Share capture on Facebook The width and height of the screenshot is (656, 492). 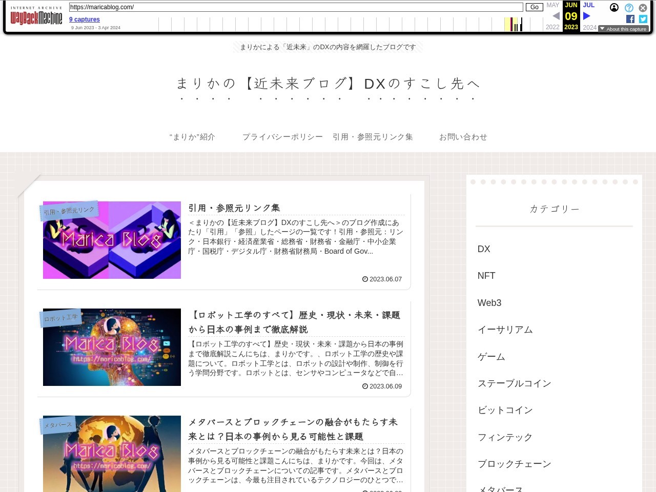[630, 19]
